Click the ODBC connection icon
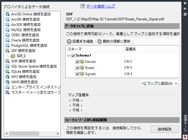188x140 pixels. (8, 35)
